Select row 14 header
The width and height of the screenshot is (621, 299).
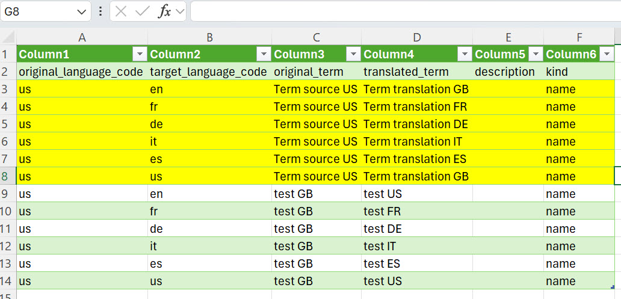8,281
